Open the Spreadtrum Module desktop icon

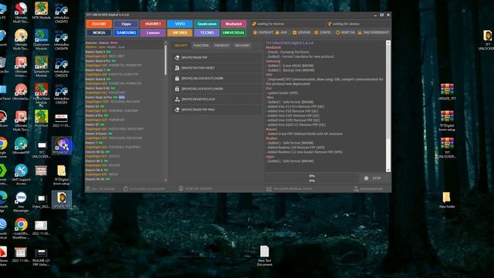tap(41, 66)
